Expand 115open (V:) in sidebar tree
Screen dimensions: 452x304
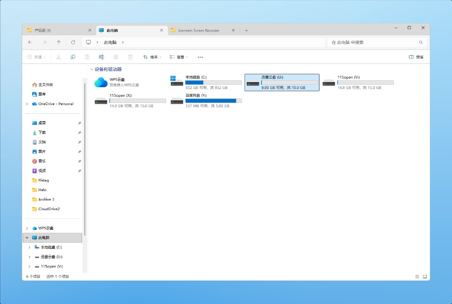pyautogui.click(x=30, y=267)
